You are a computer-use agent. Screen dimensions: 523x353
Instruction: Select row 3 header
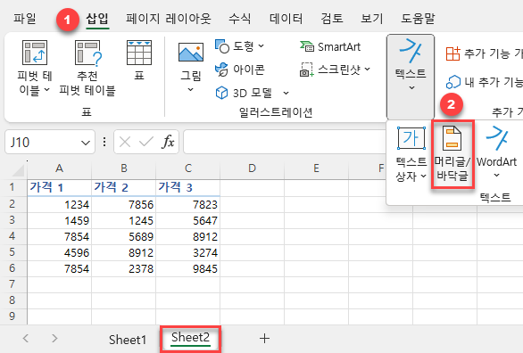(12, 220)
